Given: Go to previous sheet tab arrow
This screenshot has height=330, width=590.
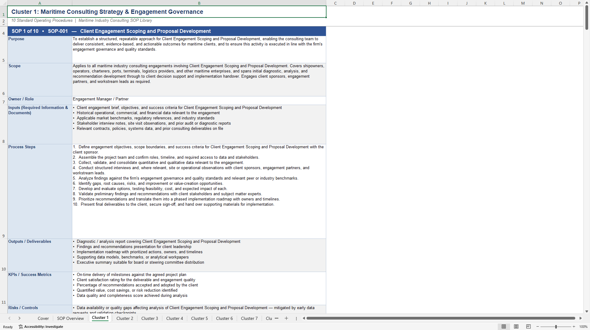Looking at the screenshot, I should (10, 318).
